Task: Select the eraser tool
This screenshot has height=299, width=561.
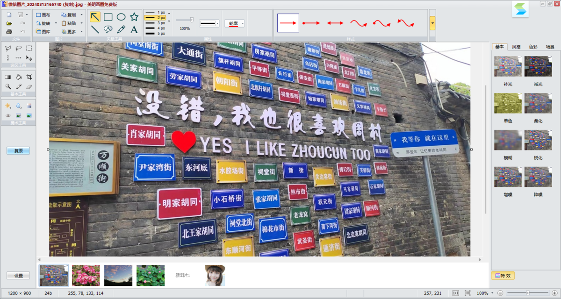Action: click(29, 86)
